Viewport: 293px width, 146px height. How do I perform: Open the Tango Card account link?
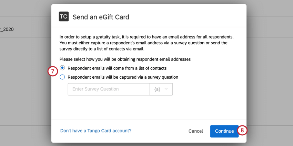96,131
